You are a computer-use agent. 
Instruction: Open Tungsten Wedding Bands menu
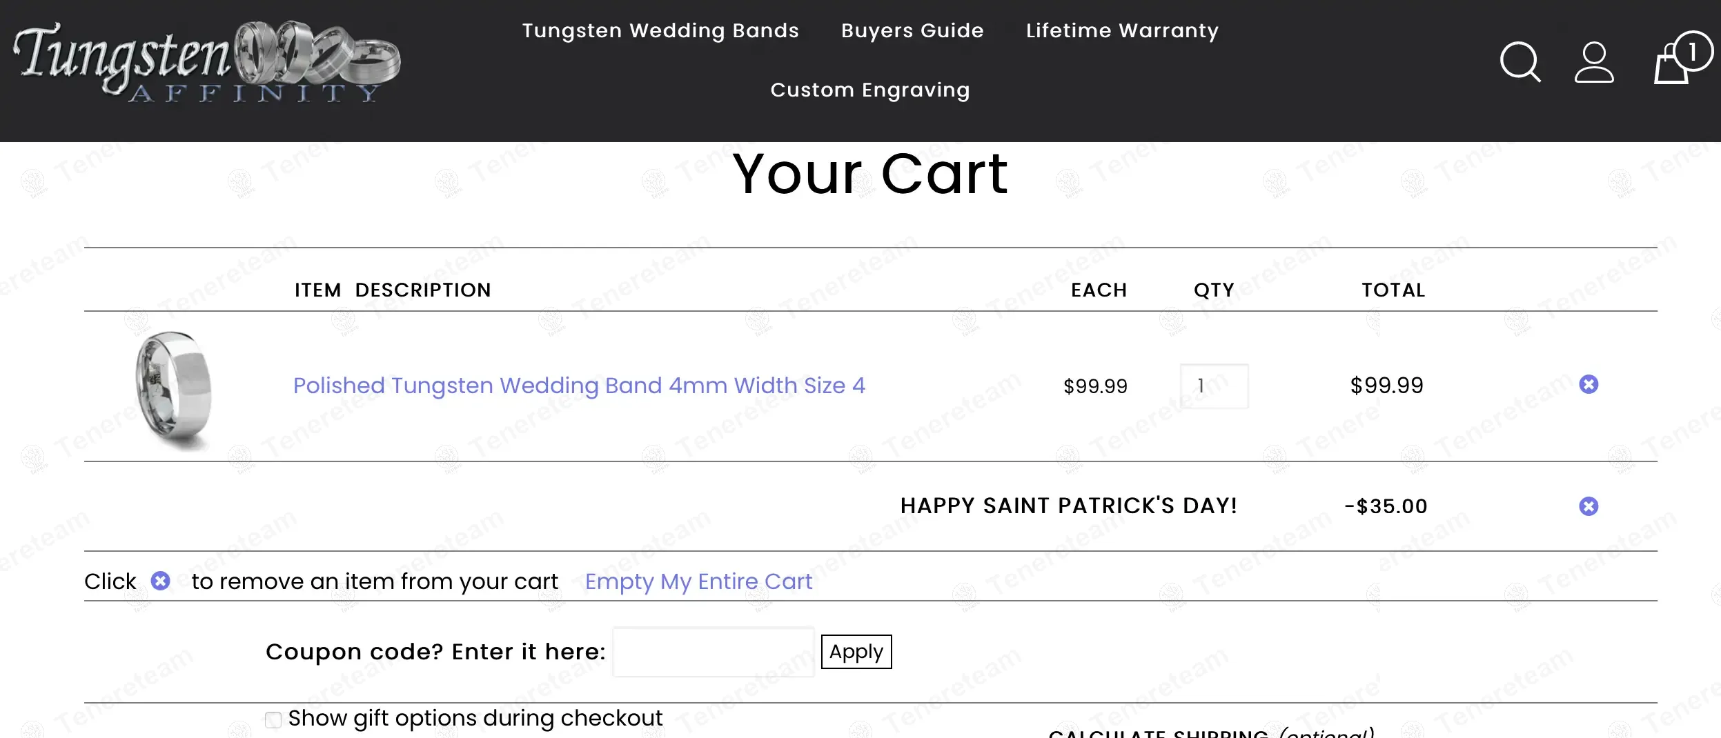pyautogui.click(x=660, y=31)
